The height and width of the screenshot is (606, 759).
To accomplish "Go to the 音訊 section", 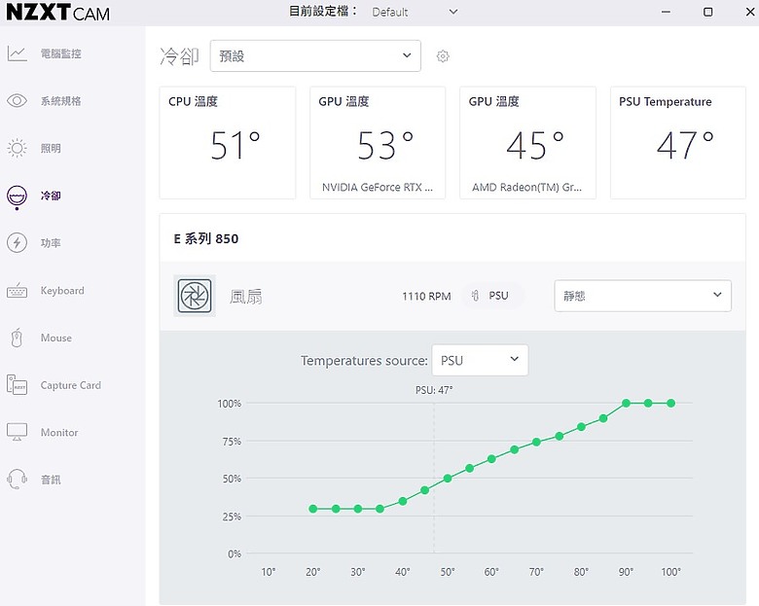I will [51, 480].
